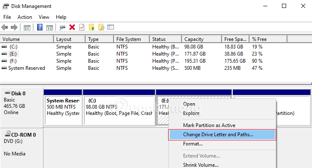The image size is (312, 168).
Task: Click the Forward arrow toolbar icon
Action: point(14,28)
